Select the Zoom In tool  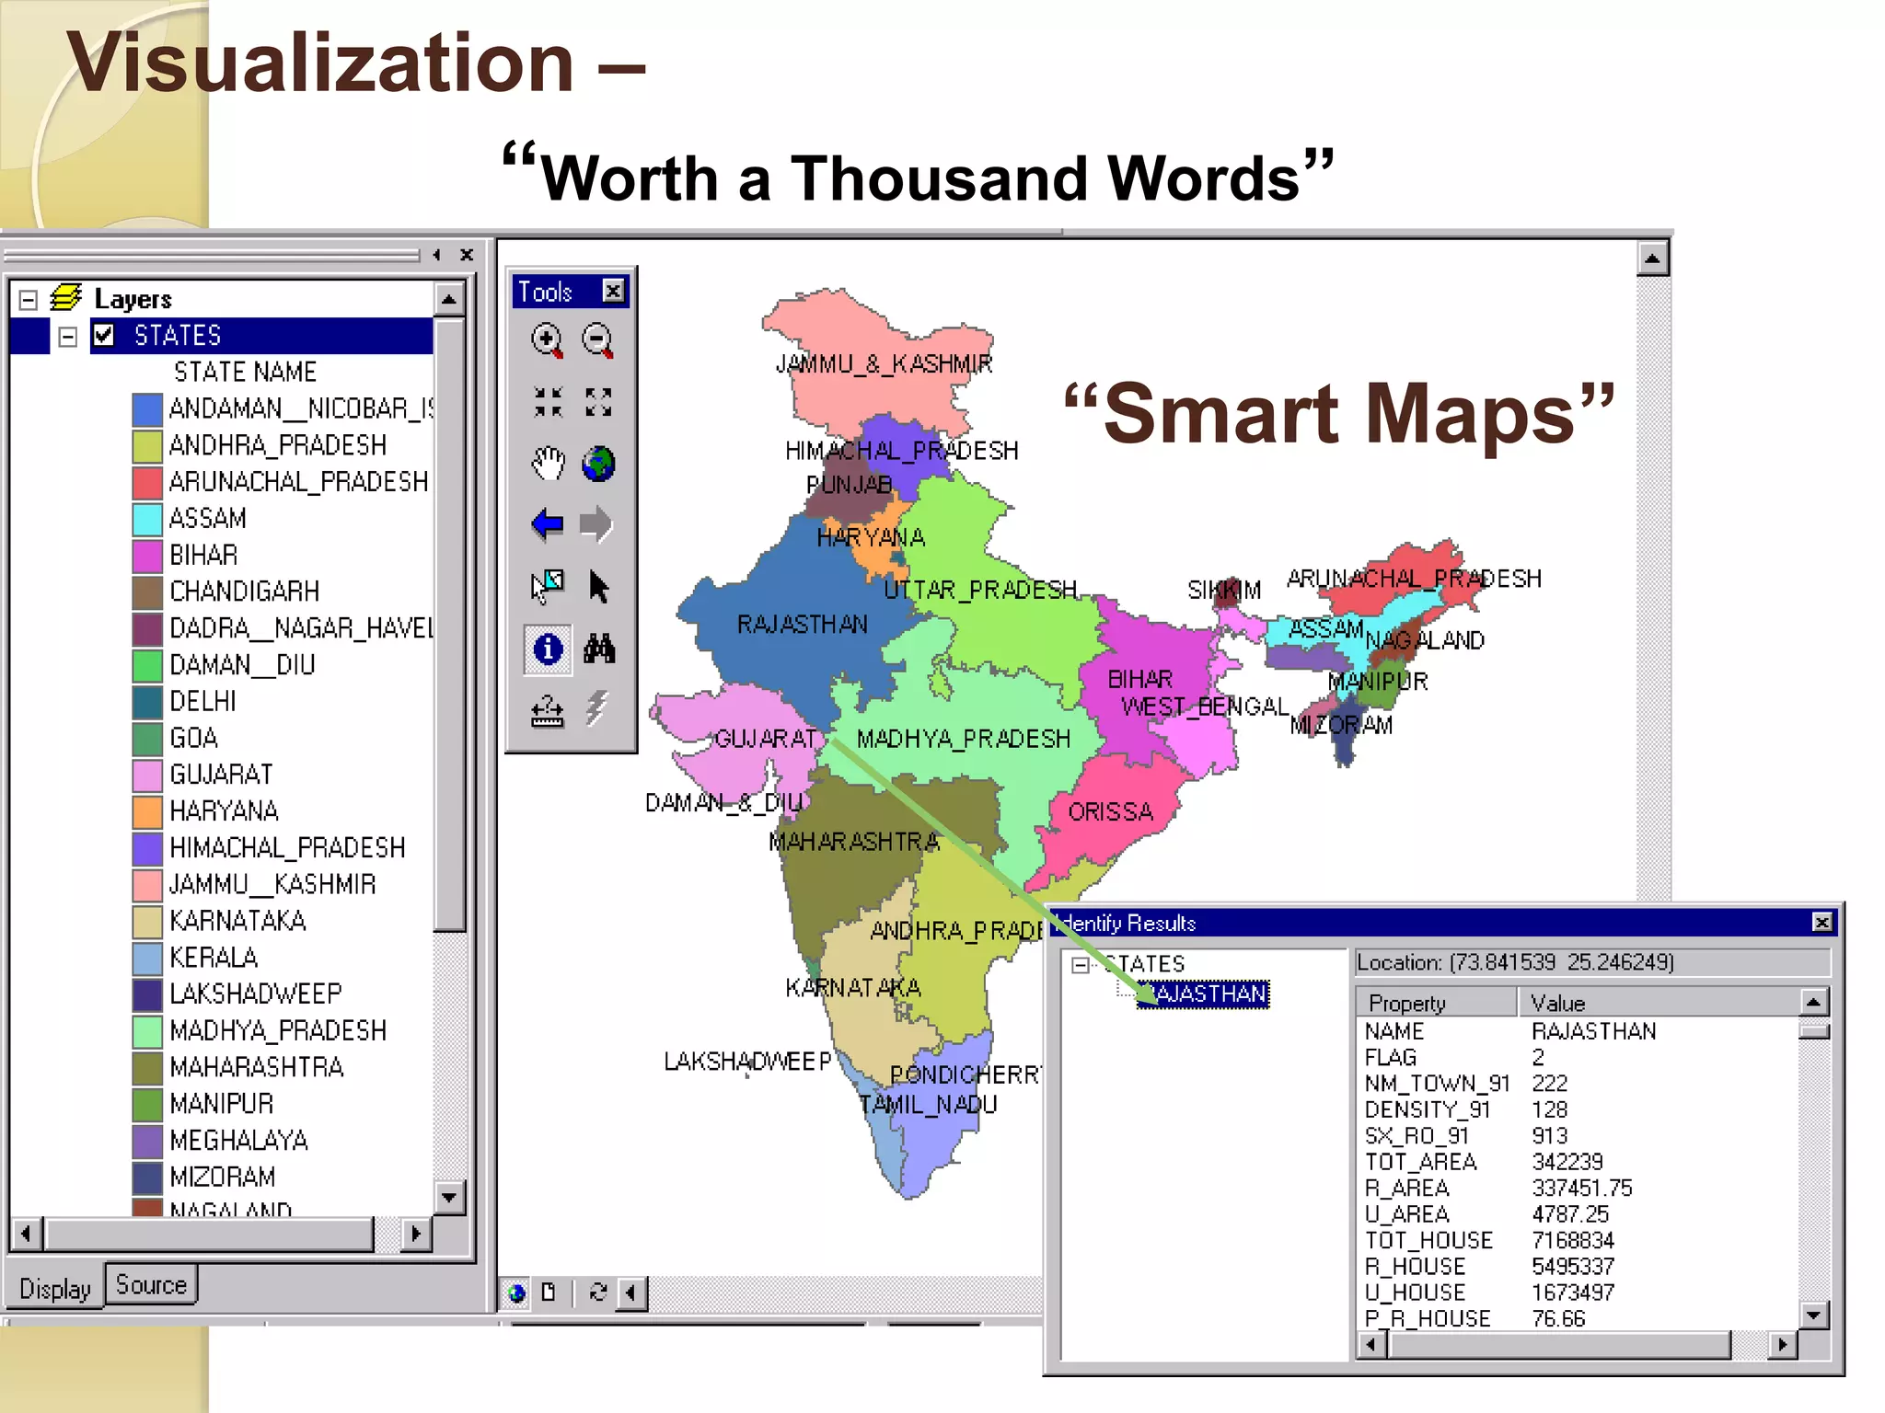coord(548,340)
